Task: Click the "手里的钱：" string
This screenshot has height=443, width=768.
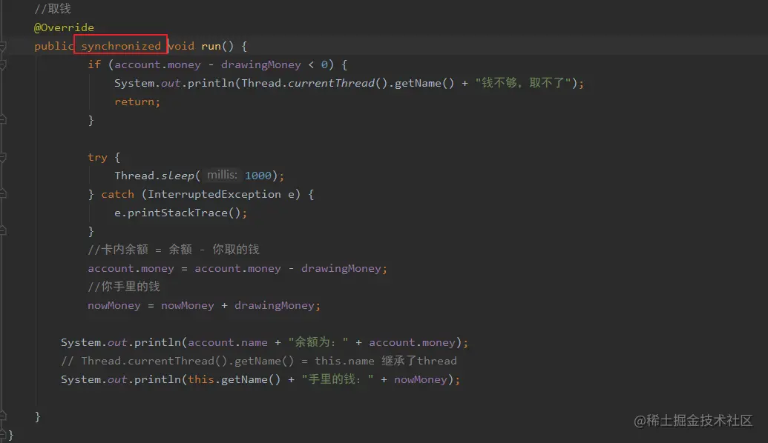Action: [338, 379]
